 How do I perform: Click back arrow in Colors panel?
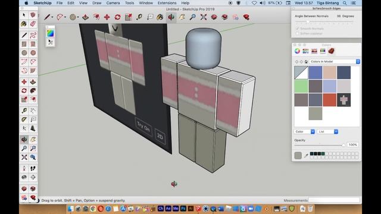pyautogui.click(x=296, y=62)
